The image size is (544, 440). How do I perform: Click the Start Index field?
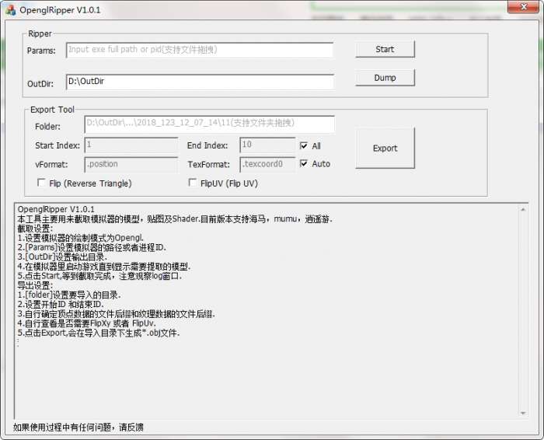pyautogui.click(x=131, y=145)
